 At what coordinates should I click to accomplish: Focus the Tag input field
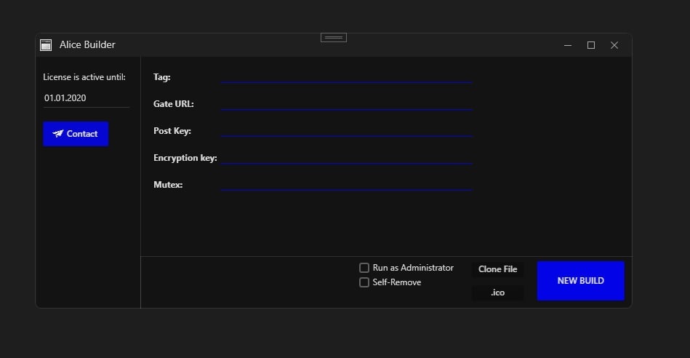point(347,76)
